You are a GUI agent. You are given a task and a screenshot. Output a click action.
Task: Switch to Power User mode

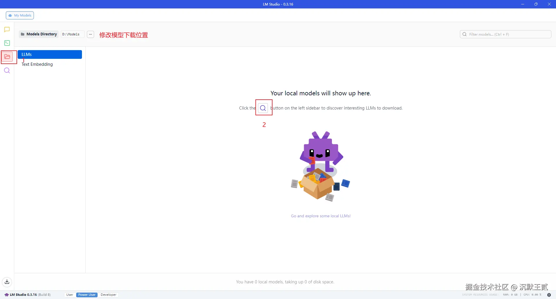[87, 295]
